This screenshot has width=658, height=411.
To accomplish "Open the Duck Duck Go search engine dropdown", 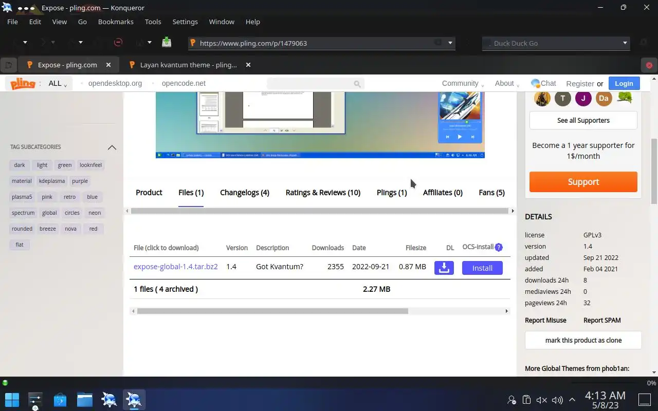I will [625, 43].
